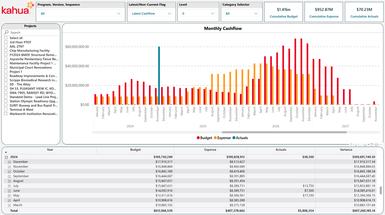Open the Latest Cashflow flag dropdown

pos(151,14)
